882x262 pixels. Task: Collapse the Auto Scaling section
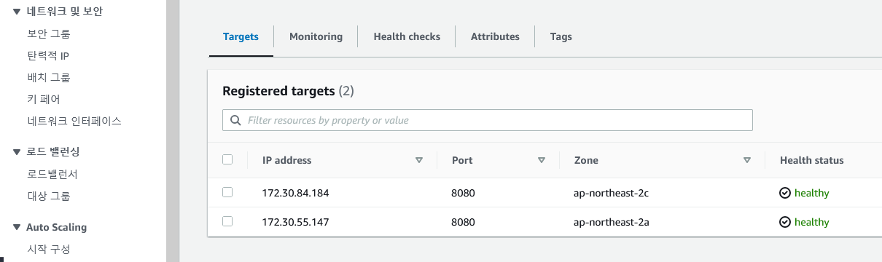coord(17,227)
